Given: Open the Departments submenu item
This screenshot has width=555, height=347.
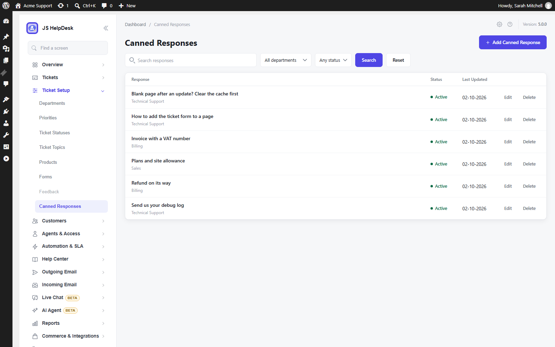Looking at the screenshot, I should pos(52,103).
